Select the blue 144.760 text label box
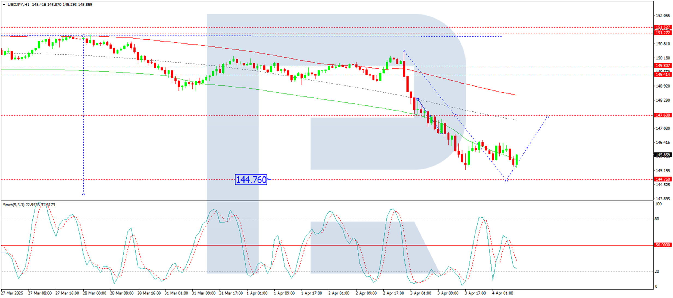Screen dimensions: 673x298 251,180
